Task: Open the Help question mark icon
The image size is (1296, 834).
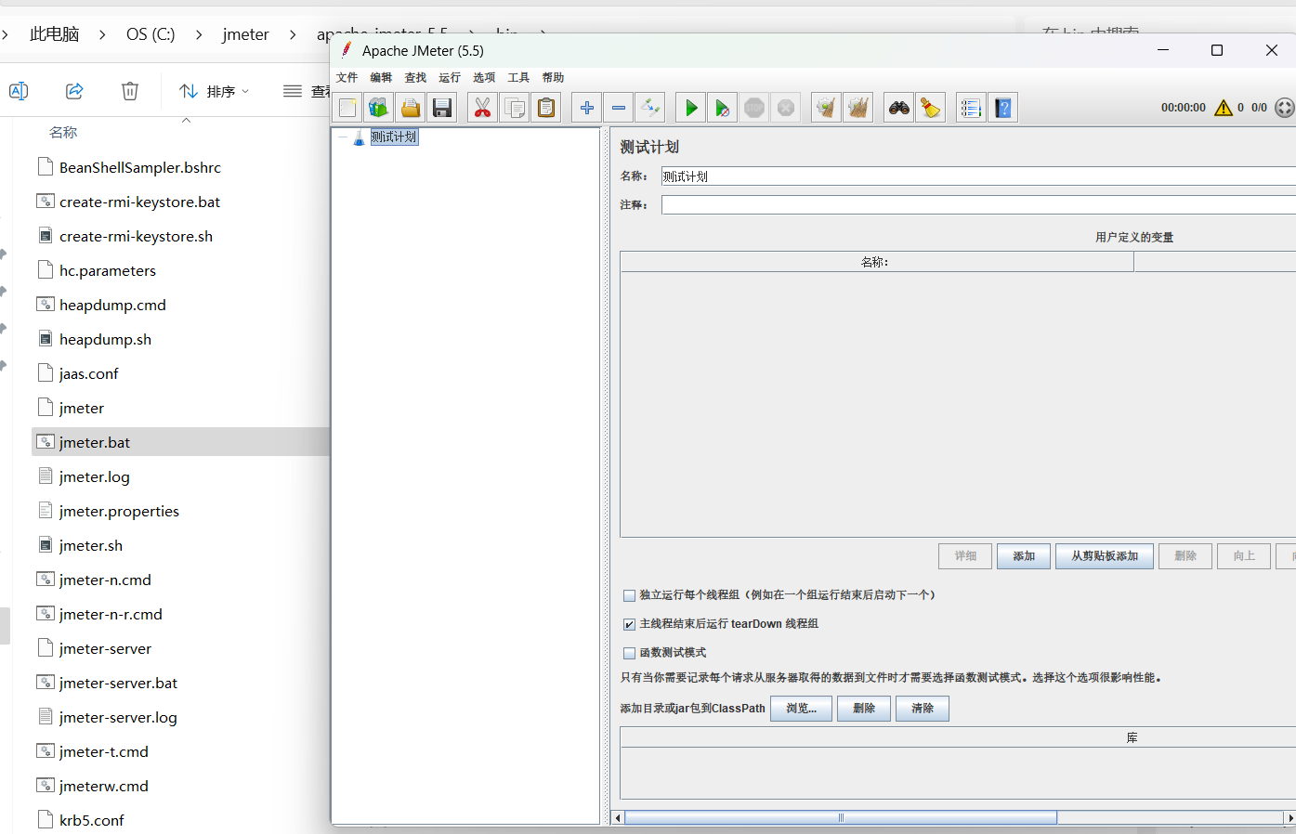Action: (1003, 108)
